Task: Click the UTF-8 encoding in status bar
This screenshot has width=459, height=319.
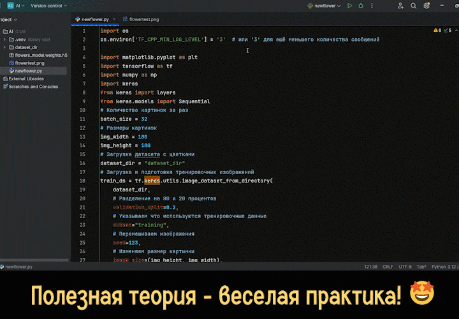Action: [404, 267]
